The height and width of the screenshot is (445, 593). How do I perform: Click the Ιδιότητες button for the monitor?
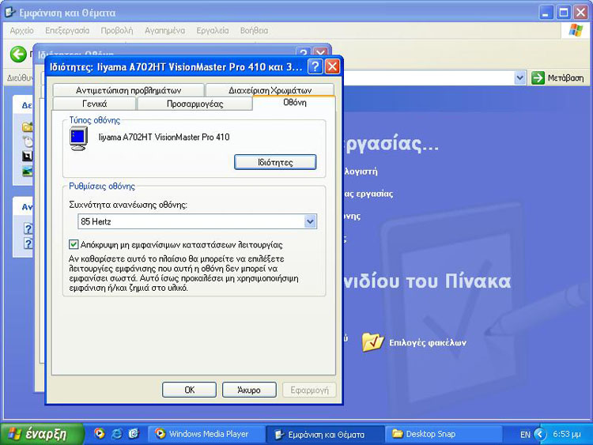(x=275, y=162)
